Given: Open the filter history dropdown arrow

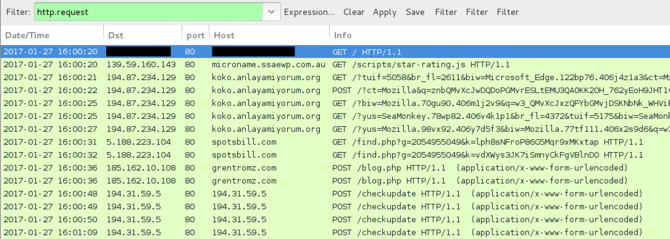Looking at the screenshot, I should 272,12.
